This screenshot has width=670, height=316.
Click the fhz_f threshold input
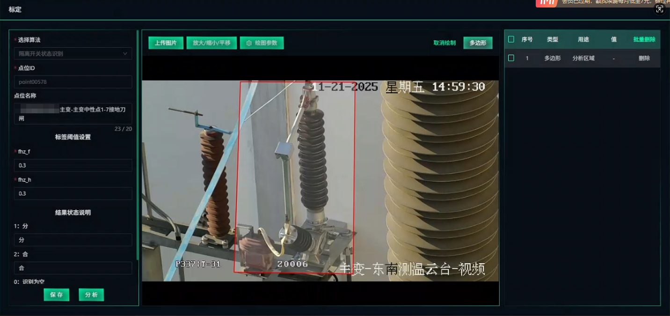tap(73, 165)
